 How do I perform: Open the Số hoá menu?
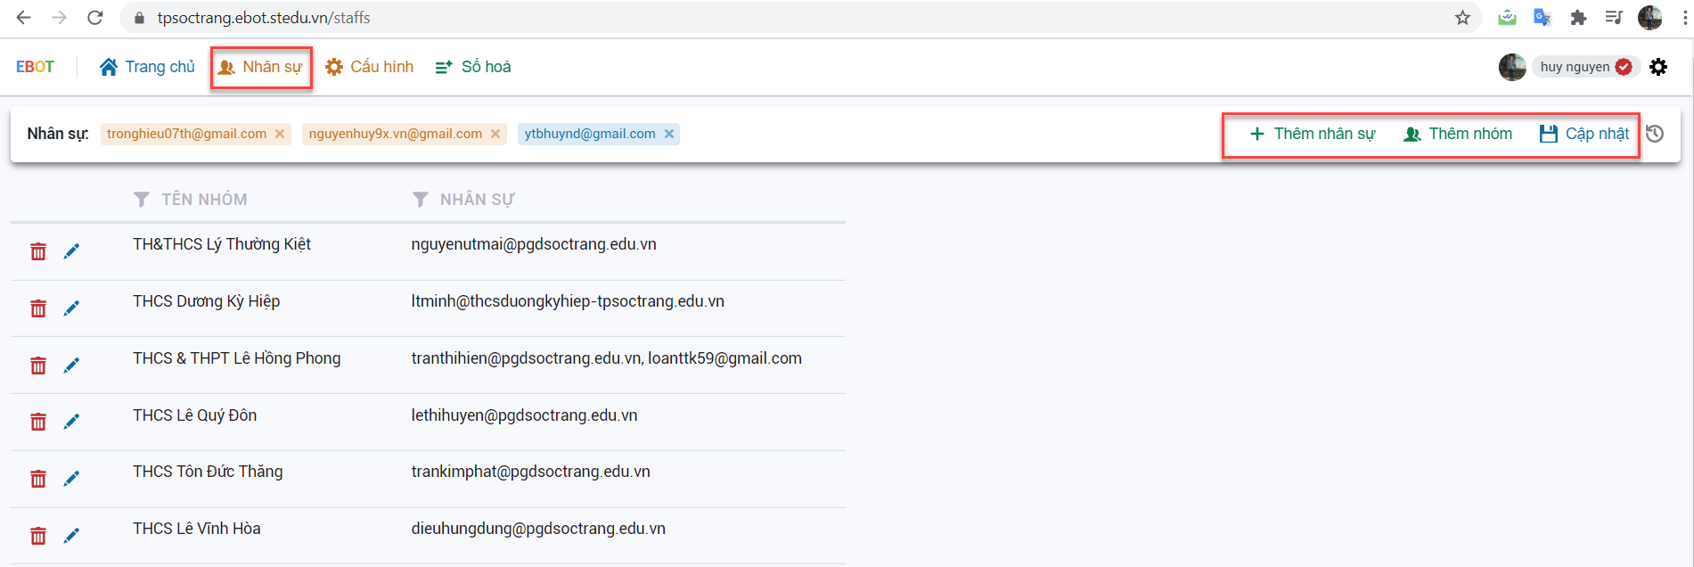[473, 67]
